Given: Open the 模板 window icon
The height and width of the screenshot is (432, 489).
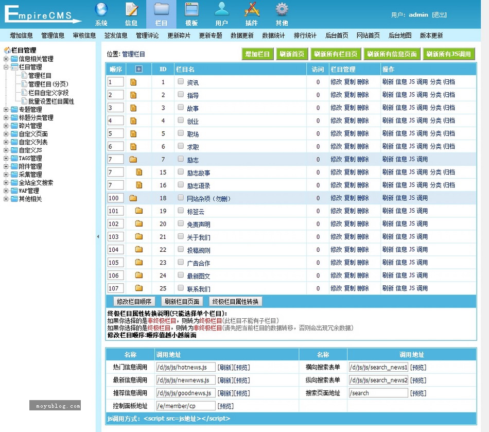Looking at the screenshot, I should coord(191,10).
